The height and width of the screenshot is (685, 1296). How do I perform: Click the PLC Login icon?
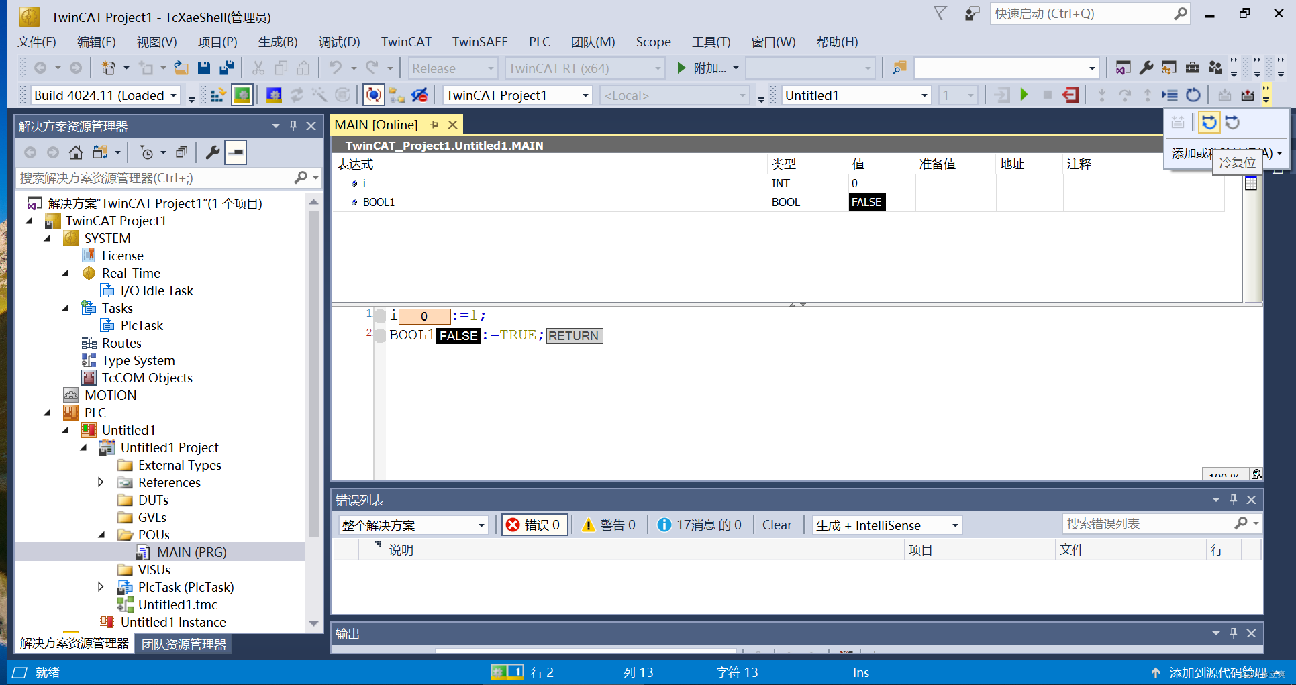tap(1002, 95)
